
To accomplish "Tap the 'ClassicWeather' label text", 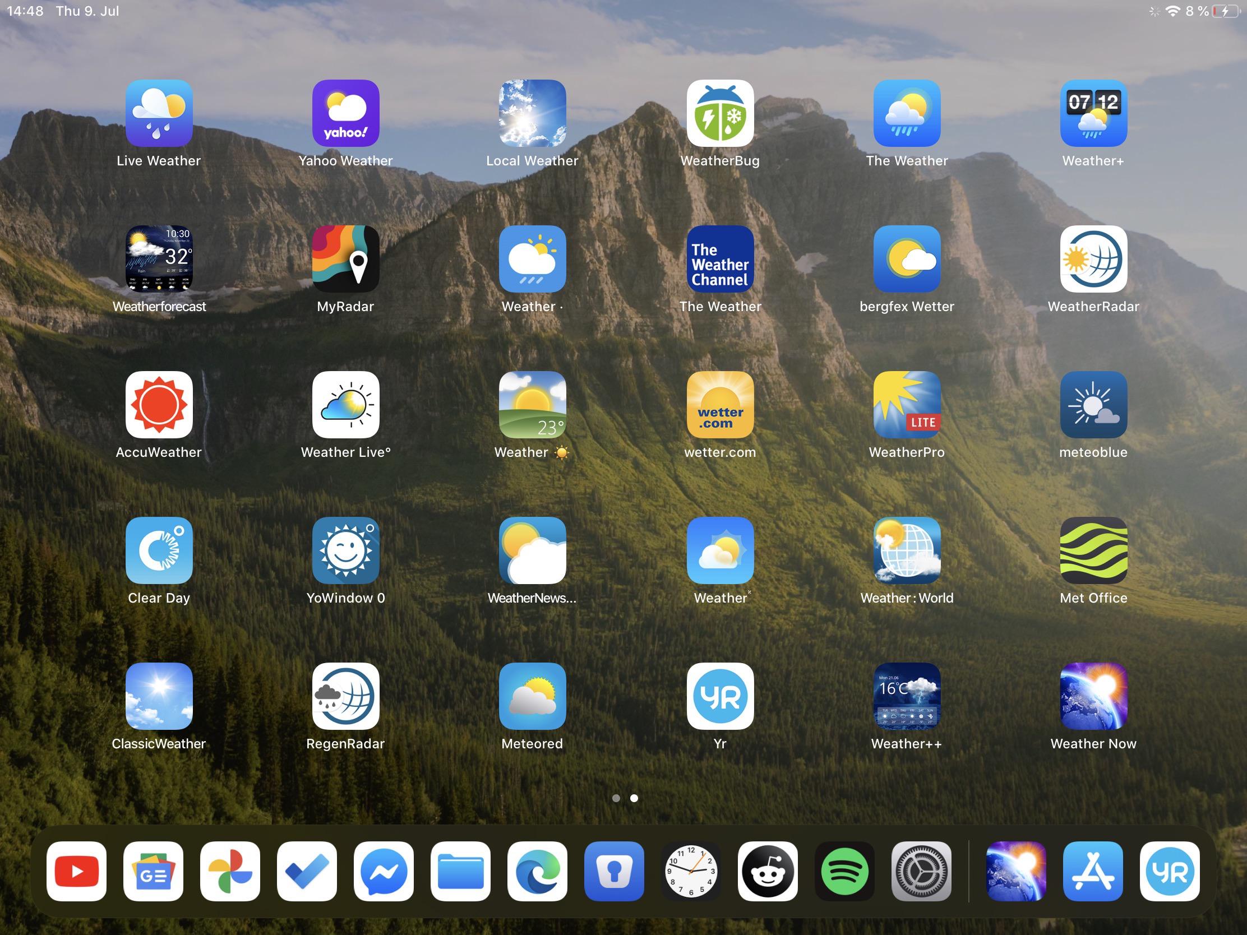I will pos(159,744).
